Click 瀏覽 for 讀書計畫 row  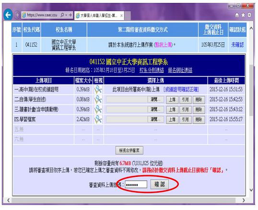tap(155, 109)
